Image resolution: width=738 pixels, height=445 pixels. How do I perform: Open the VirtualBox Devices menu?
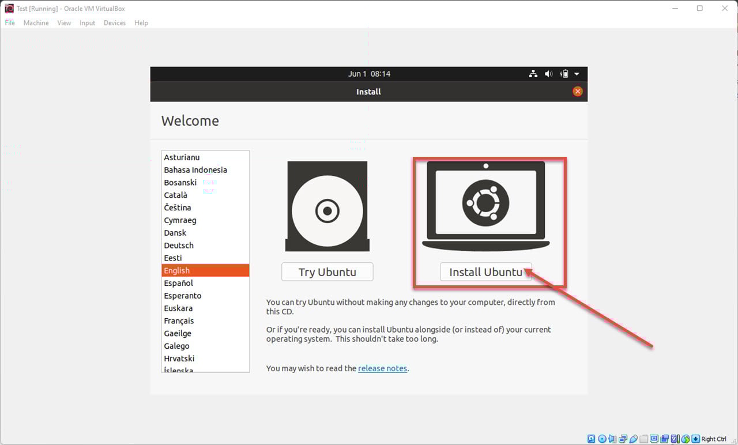pyautogui.click(x=115, y=22)
